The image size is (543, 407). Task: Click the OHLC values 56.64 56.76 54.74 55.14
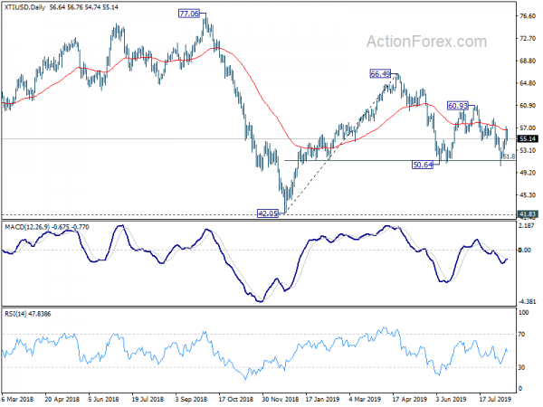click(x=83, y=7)
